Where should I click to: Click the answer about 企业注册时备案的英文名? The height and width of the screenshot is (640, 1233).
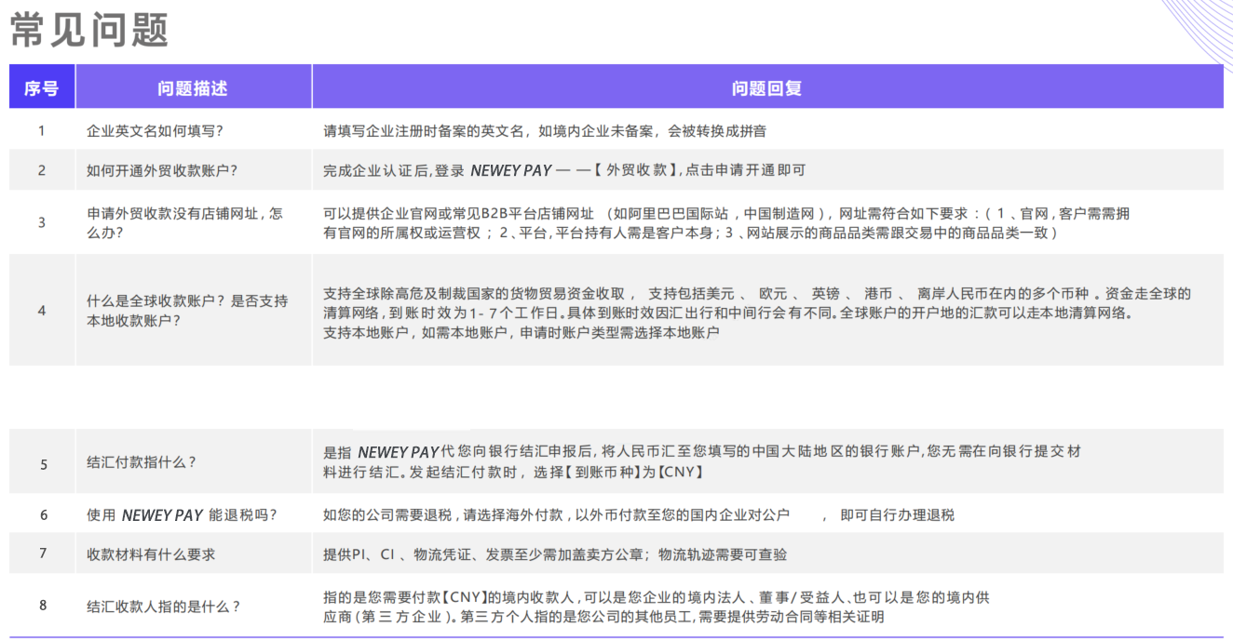point(545,131)
